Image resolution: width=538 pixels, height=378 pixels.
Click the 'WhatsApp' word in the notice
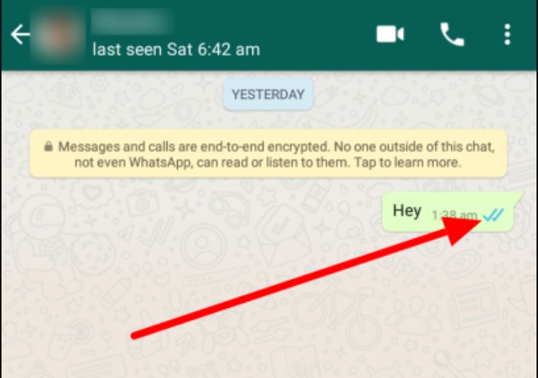[159, 162]
